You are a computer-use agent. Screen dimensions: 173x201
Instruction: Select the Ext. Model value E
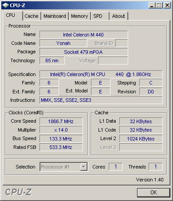(x=101, y=92)
